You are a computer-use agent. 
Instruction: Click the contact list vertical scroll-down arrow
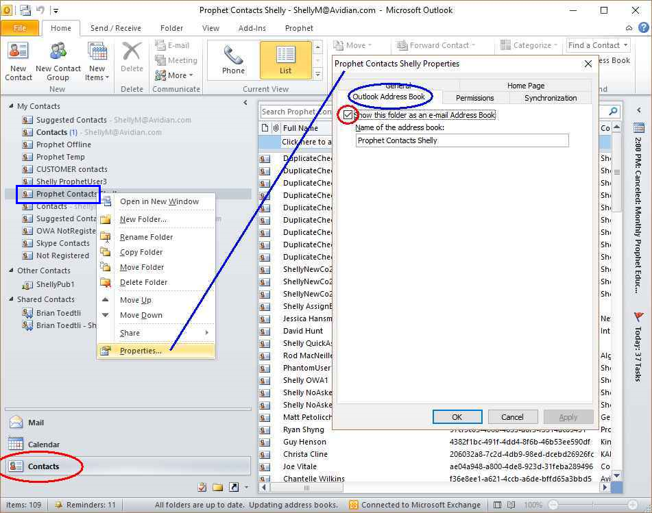tap(616, 475)
